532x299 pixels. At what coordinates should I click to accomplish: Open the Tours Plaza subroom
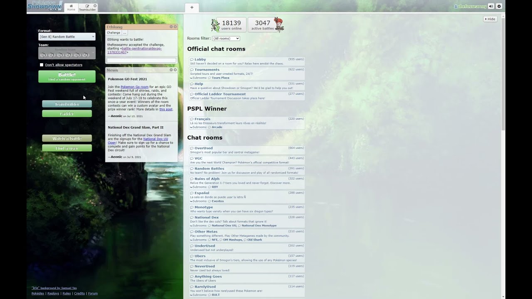click(x=220, y=78)
